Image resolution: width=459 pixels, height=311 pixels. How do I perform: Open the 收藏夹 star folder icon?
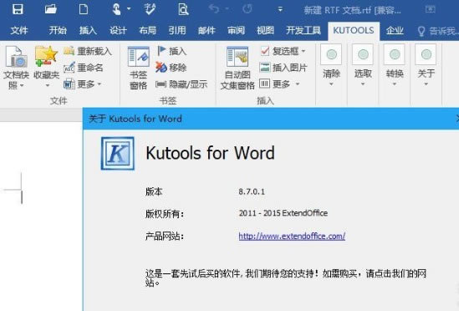46,56
